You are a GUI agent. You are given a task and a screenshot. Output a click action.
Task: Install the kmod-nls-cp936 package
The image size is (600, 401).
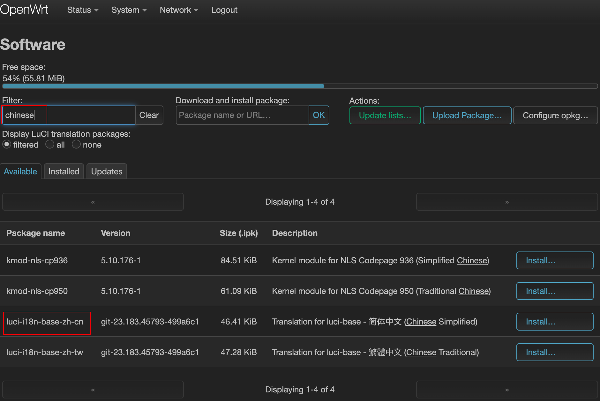click(x=555, y=260)
